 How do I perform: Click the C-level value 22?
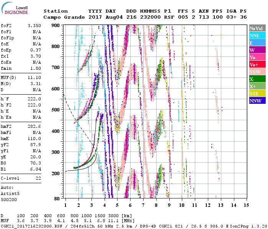[38, 178]
